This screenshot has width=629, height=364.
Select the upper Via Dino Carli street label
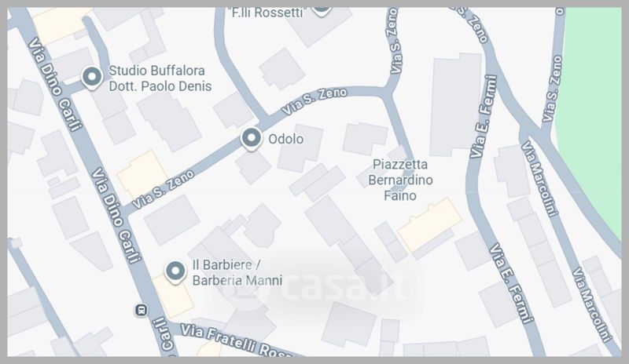tap(54, 85)
